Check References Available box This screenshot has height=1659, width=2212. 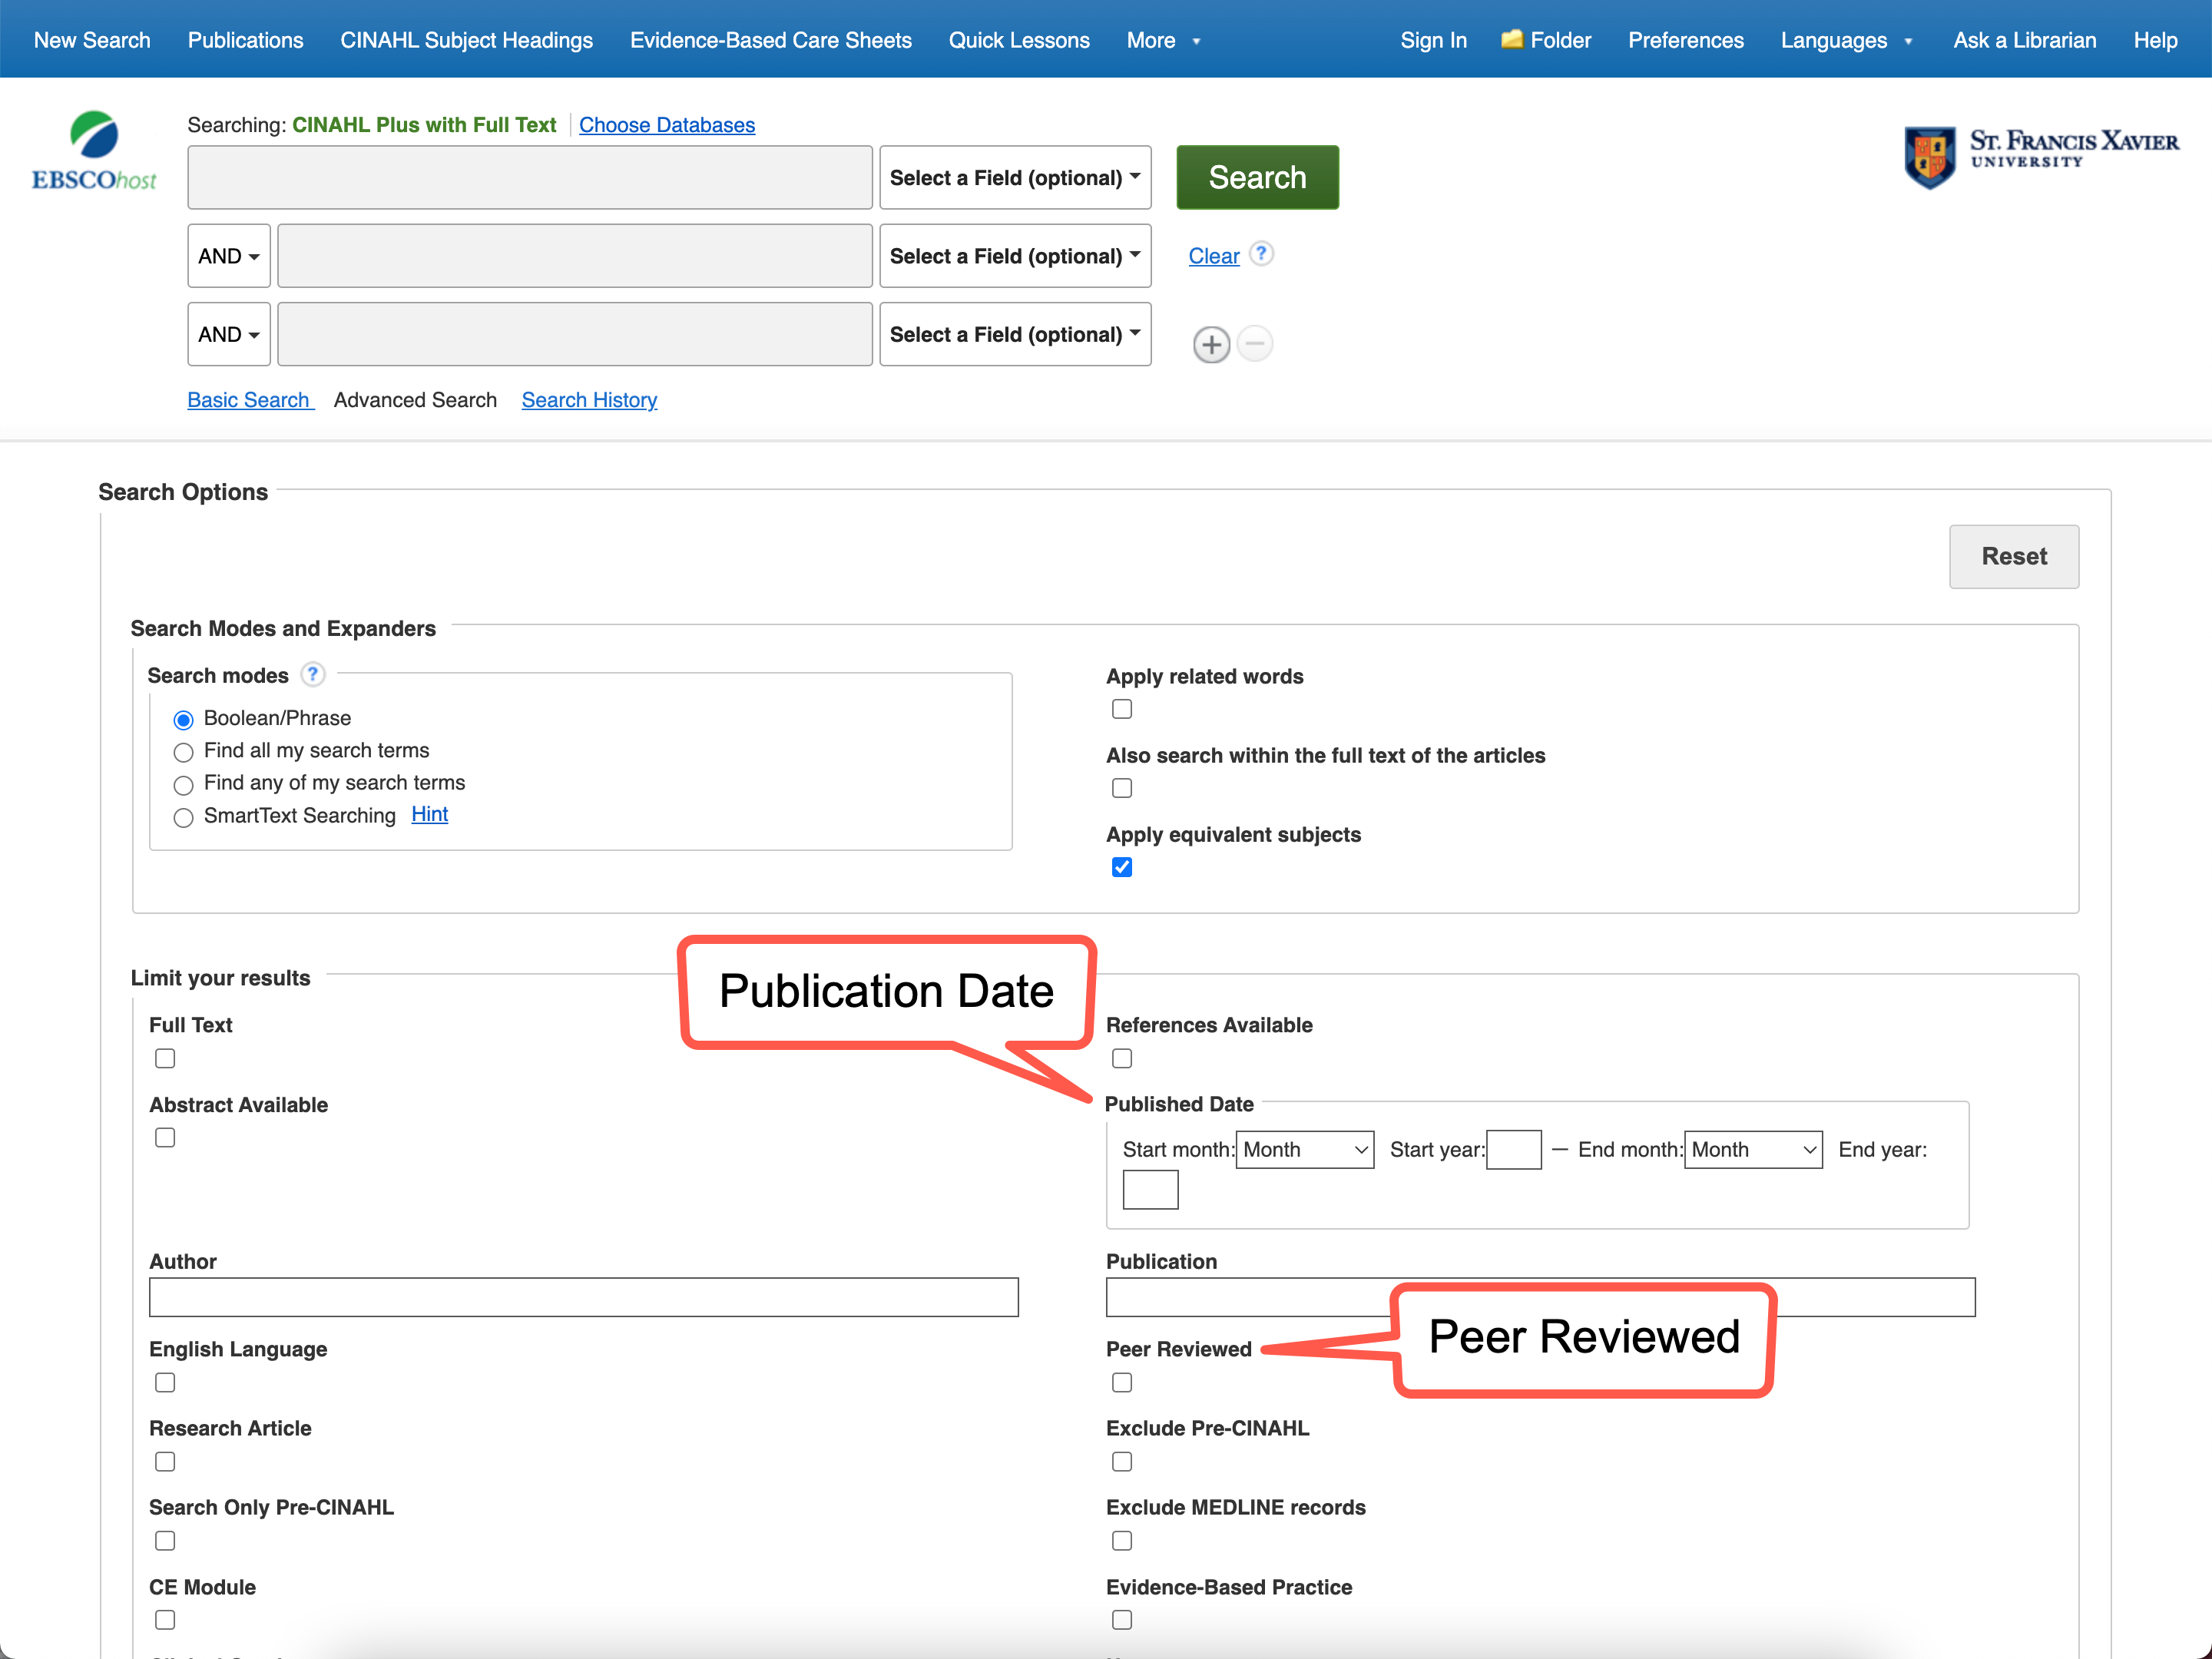pos(1122,1058)
